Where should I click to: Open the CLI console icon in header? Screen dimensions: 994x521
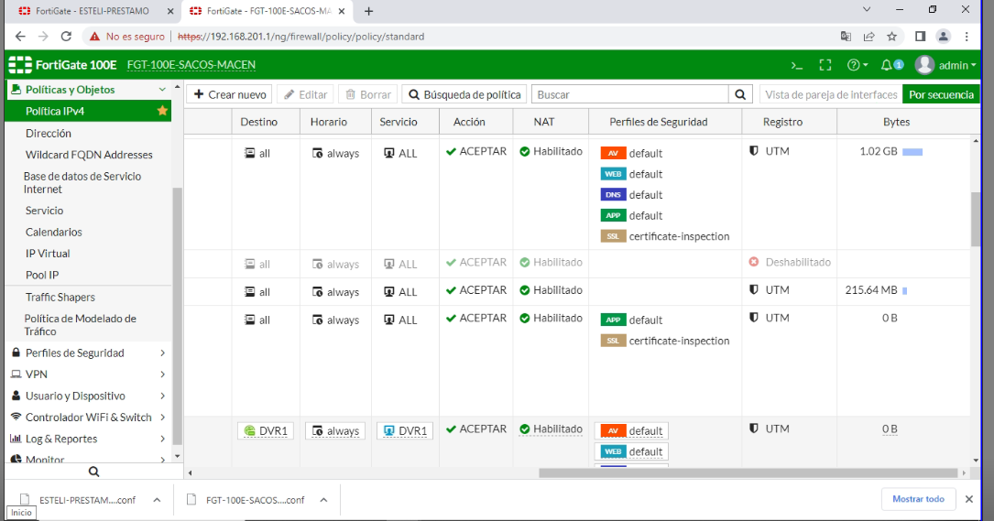[x=797, y=65]
